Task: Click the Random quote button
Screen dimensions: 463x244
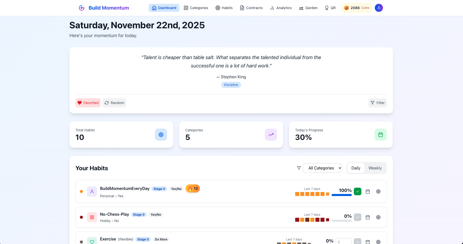Action: (114, 103)
